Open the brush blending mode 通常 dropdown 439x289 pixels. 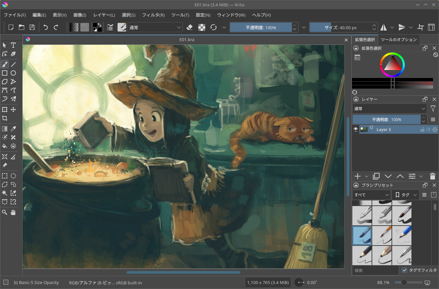[x=155, y=28]
